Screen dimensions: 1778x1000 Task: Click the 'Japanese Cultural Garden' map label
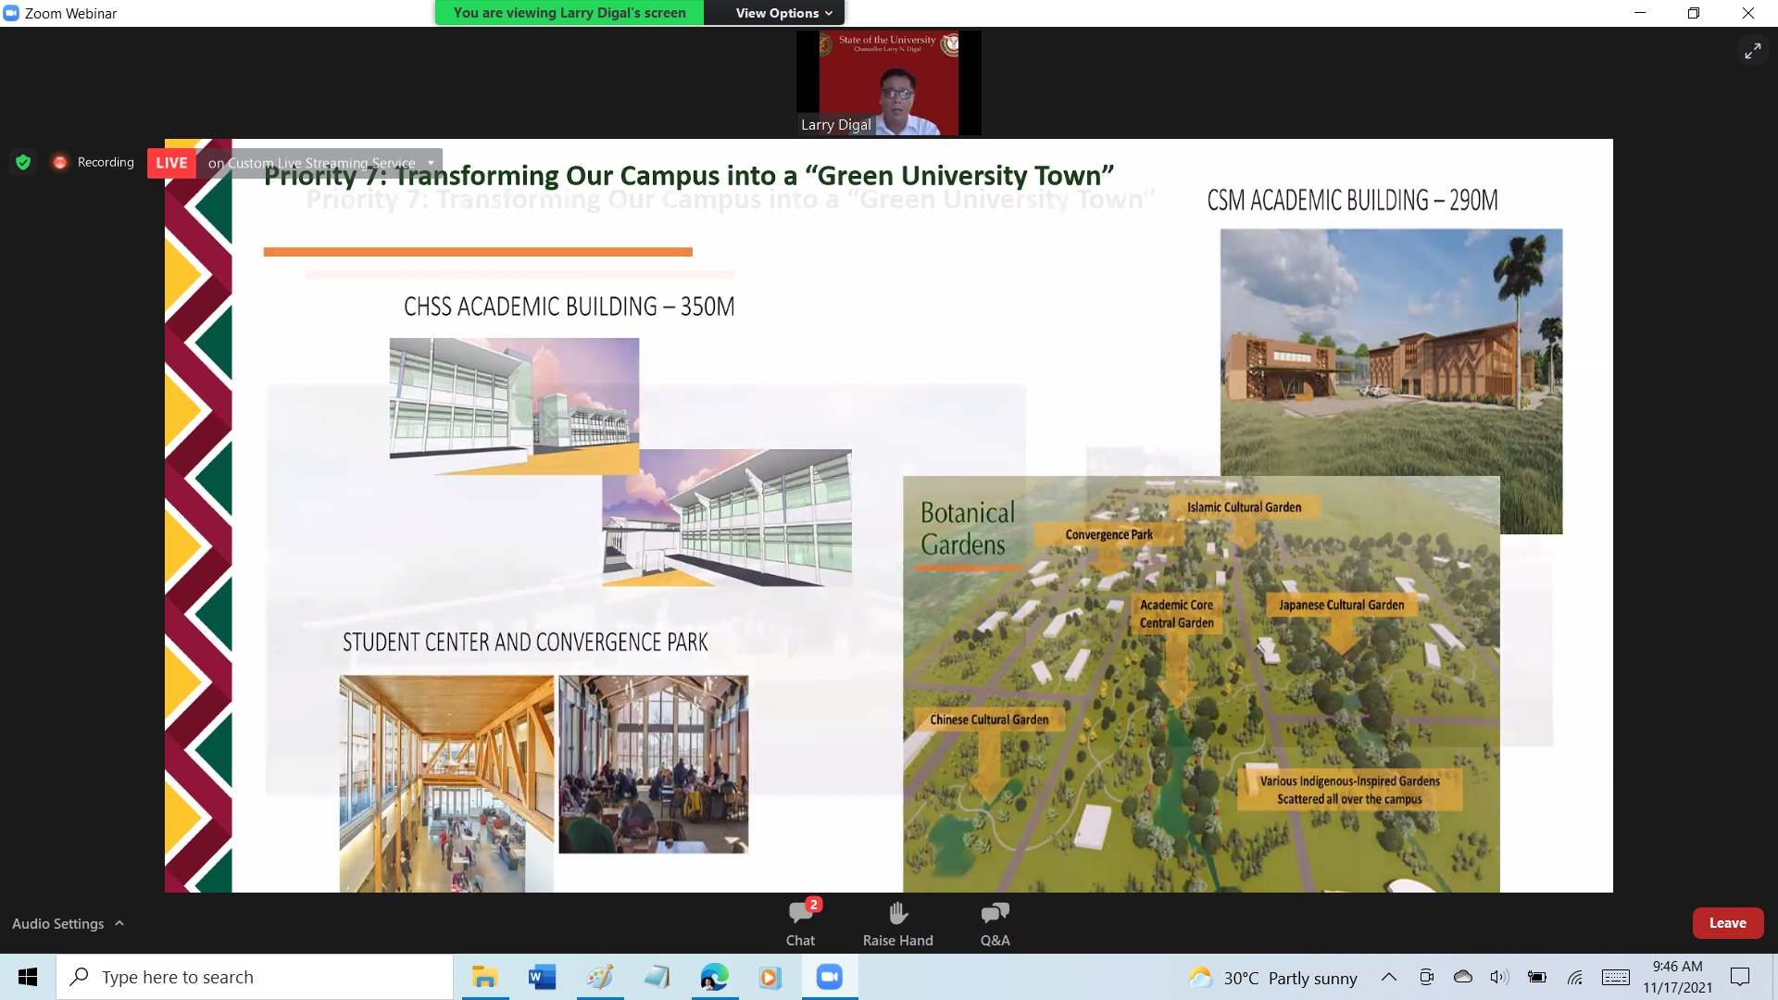coord(1341,605)
